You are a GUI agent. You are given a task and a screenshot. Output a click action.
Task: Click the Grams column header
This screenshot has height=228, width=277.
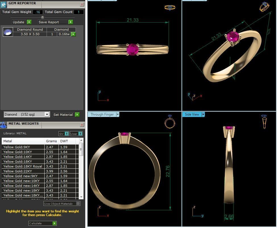click(51, 141)
